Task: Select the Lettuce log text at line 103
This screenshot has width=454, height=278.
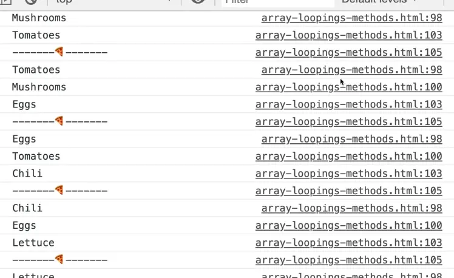Action: pos(33,243)
